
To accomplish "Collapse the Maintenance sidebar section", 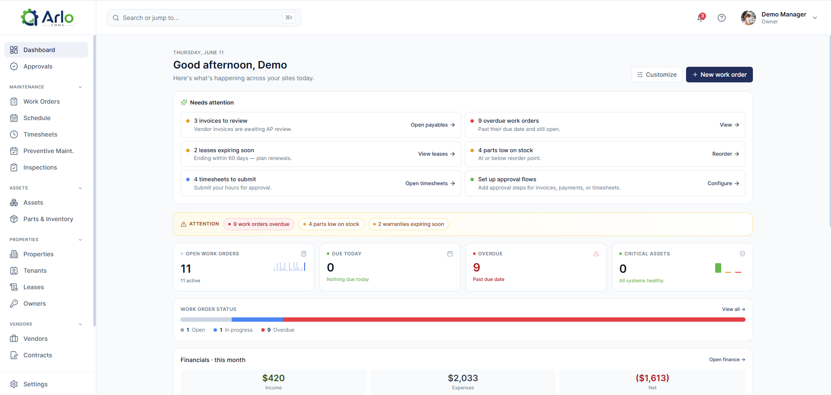I will click(x=80, y=87).
